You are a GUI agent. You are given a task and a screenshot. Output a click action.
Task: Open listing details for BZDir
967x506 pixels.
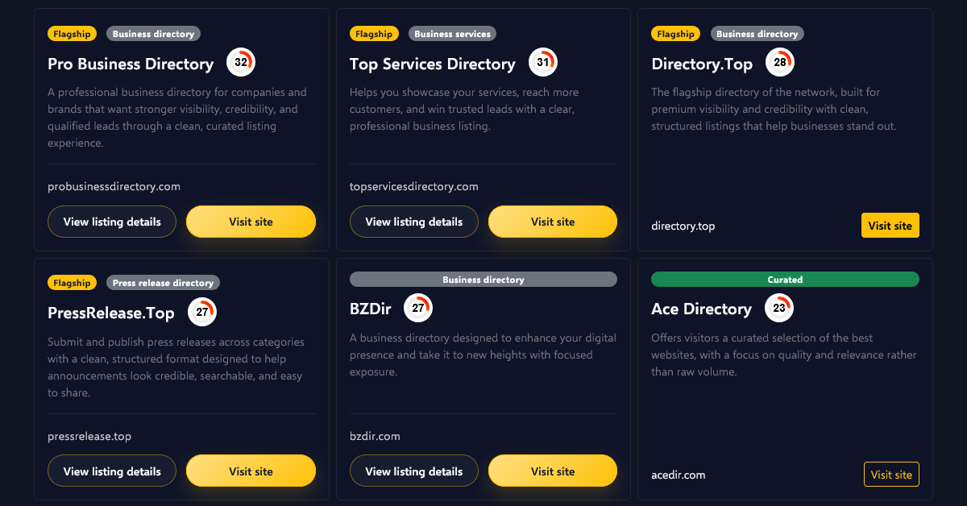[414, 471]
